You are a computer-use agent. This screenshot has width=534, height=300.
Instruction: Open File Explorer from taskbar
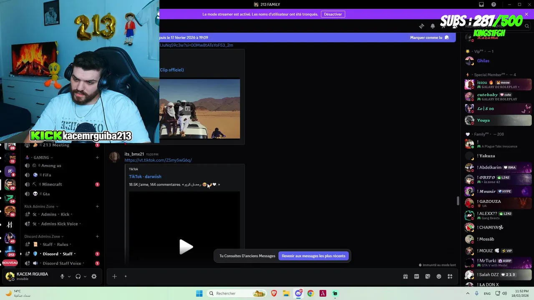[286, 293]
